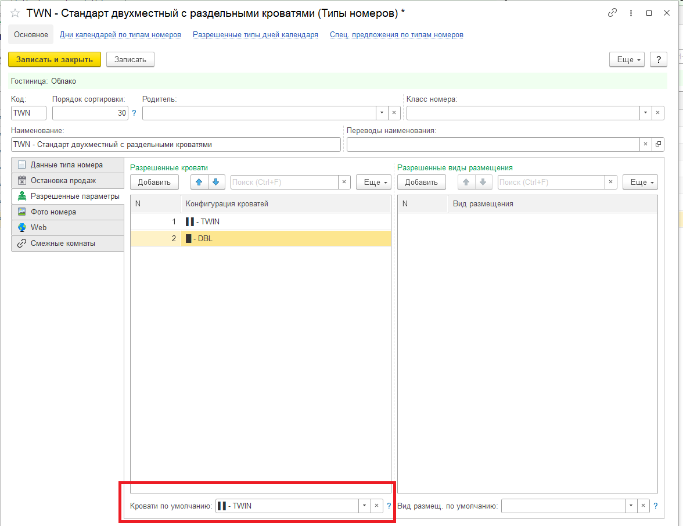Open the top-right Еще menu

(627, 59)
